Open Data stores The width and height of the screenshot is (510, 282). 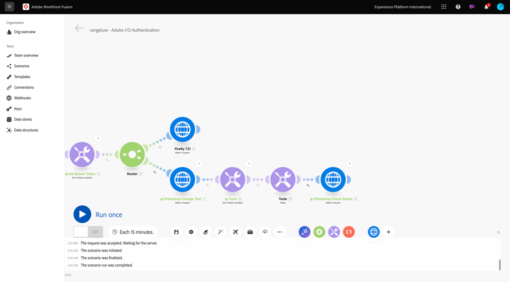pos(22,119)
